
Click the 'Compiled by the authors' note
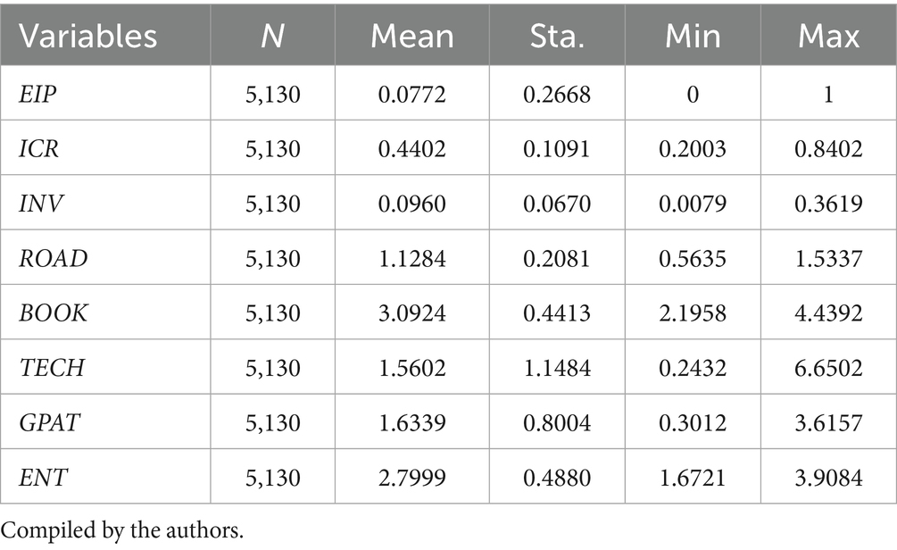coord(123,529)
